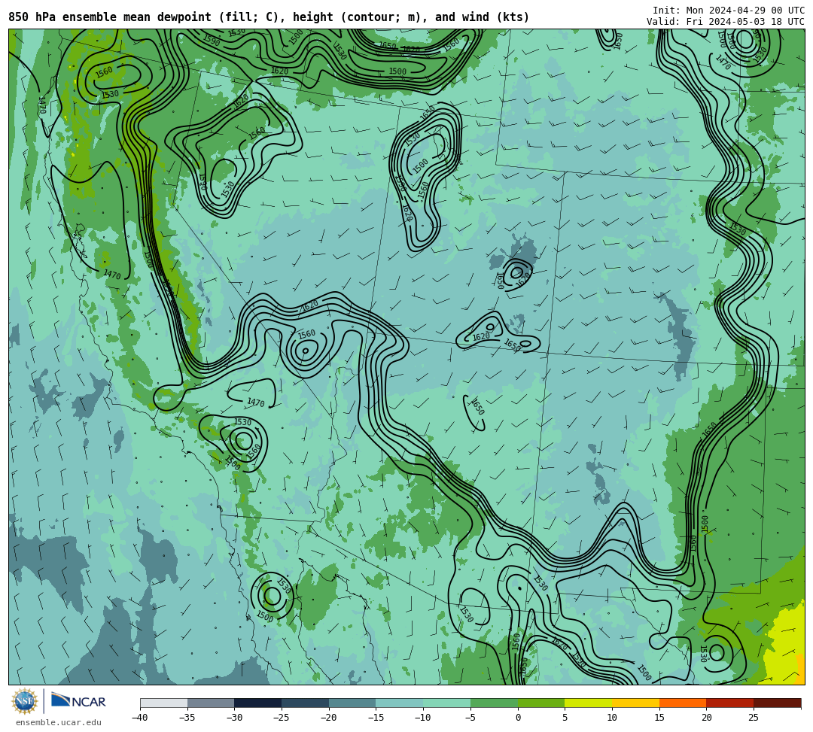Click the -5 colorbar tick label
The width and height of the screenshot is (813, 732).
pyautogui.click(x=470, y=718)
